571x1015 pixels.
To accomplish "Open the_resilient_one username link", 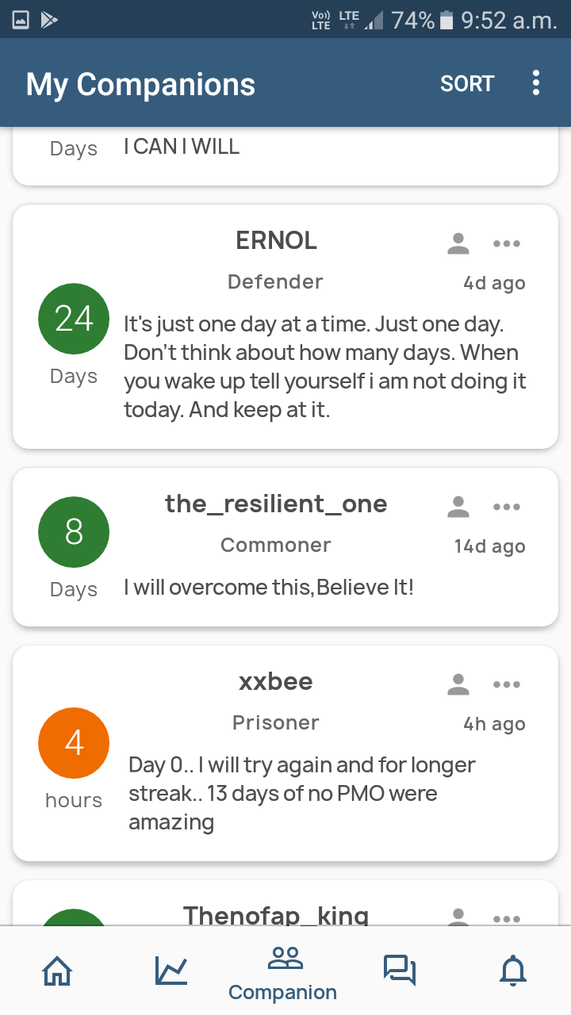I will 276,504.
